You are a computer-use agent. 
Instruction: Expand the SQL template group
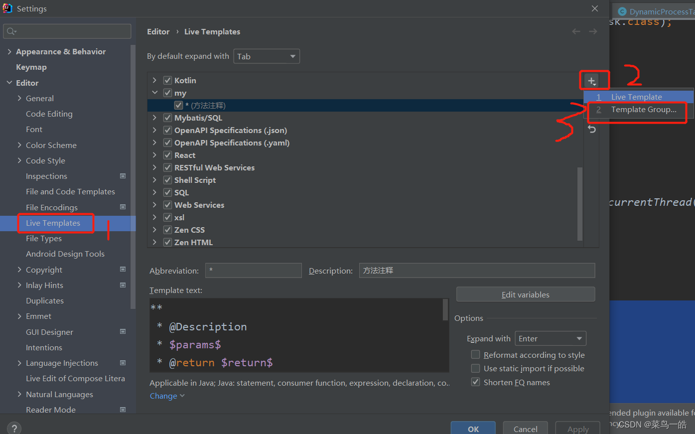154,192
